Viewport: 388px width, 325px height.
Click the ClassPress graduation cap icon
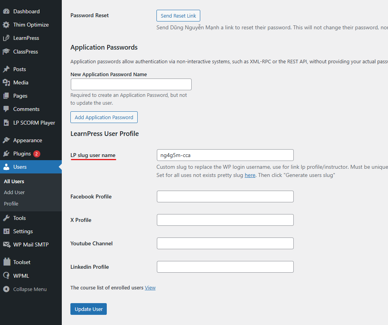(6, 52)
